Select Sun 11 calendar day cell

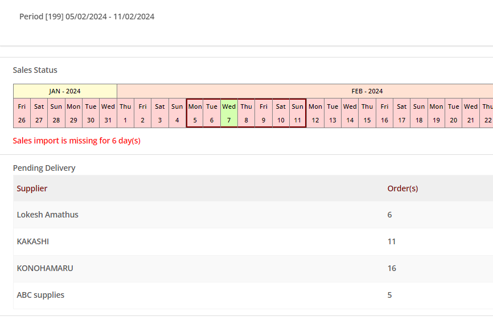click(x=298, y=113)
